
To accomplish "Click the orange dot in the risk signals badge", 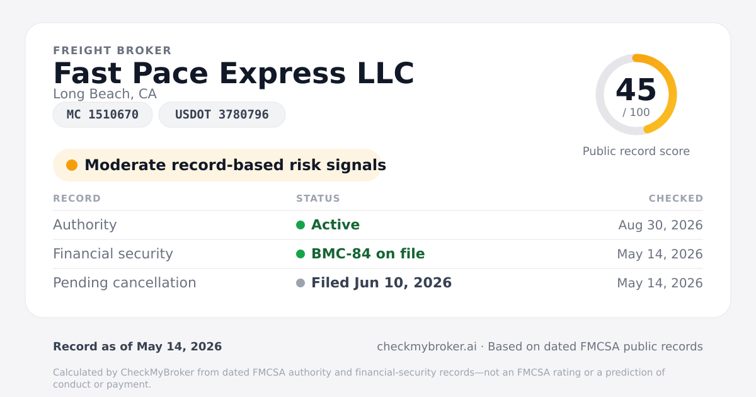I will tap(72, 165).
